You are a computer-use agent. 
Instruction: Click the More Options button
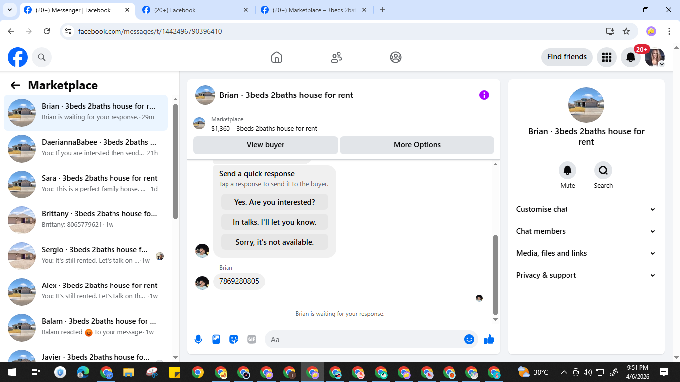point(417,145)
